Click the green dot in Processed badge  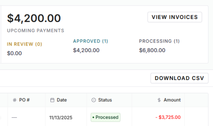[93, 117]
